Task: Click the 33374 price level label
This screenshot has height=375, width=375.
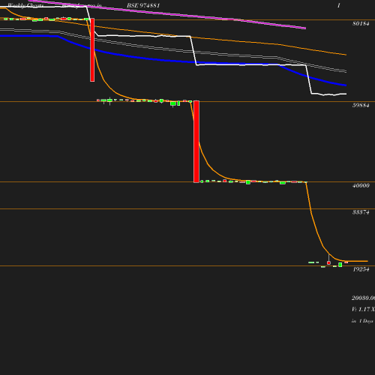Action: [x=361, y=212]
